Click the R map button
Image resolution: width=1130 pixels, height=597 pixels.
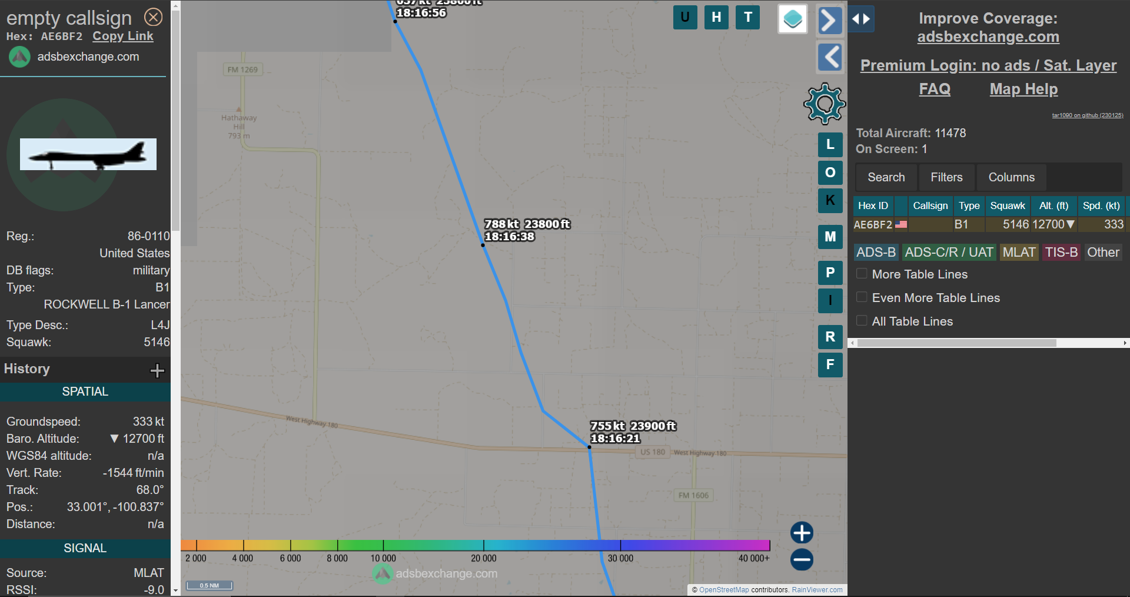(830, 337)
